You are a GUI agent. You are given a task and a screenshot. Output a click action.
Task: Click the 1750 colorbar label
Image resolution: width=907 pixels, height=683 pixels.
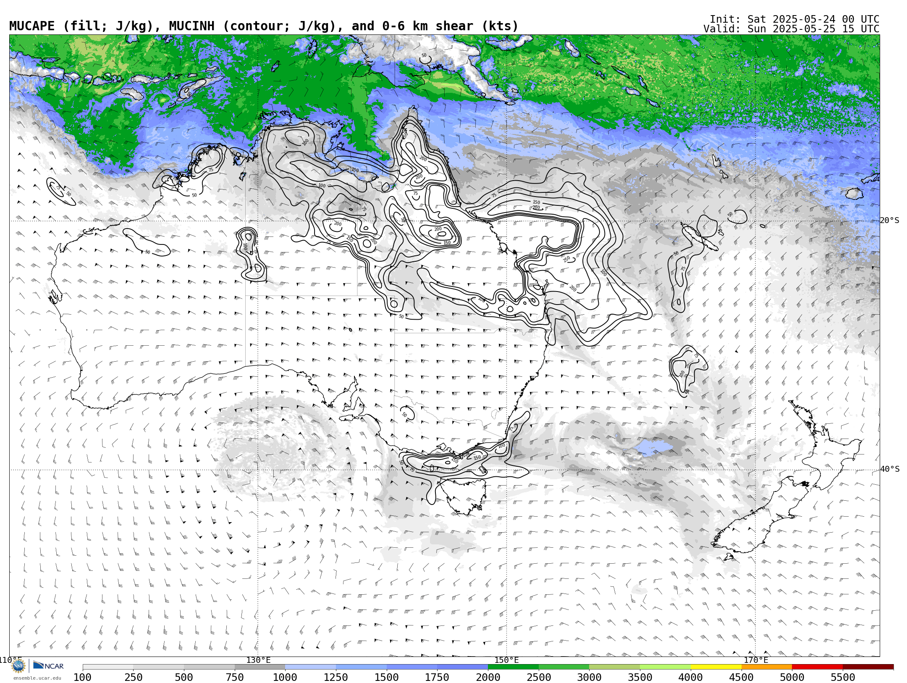[437, 678]
